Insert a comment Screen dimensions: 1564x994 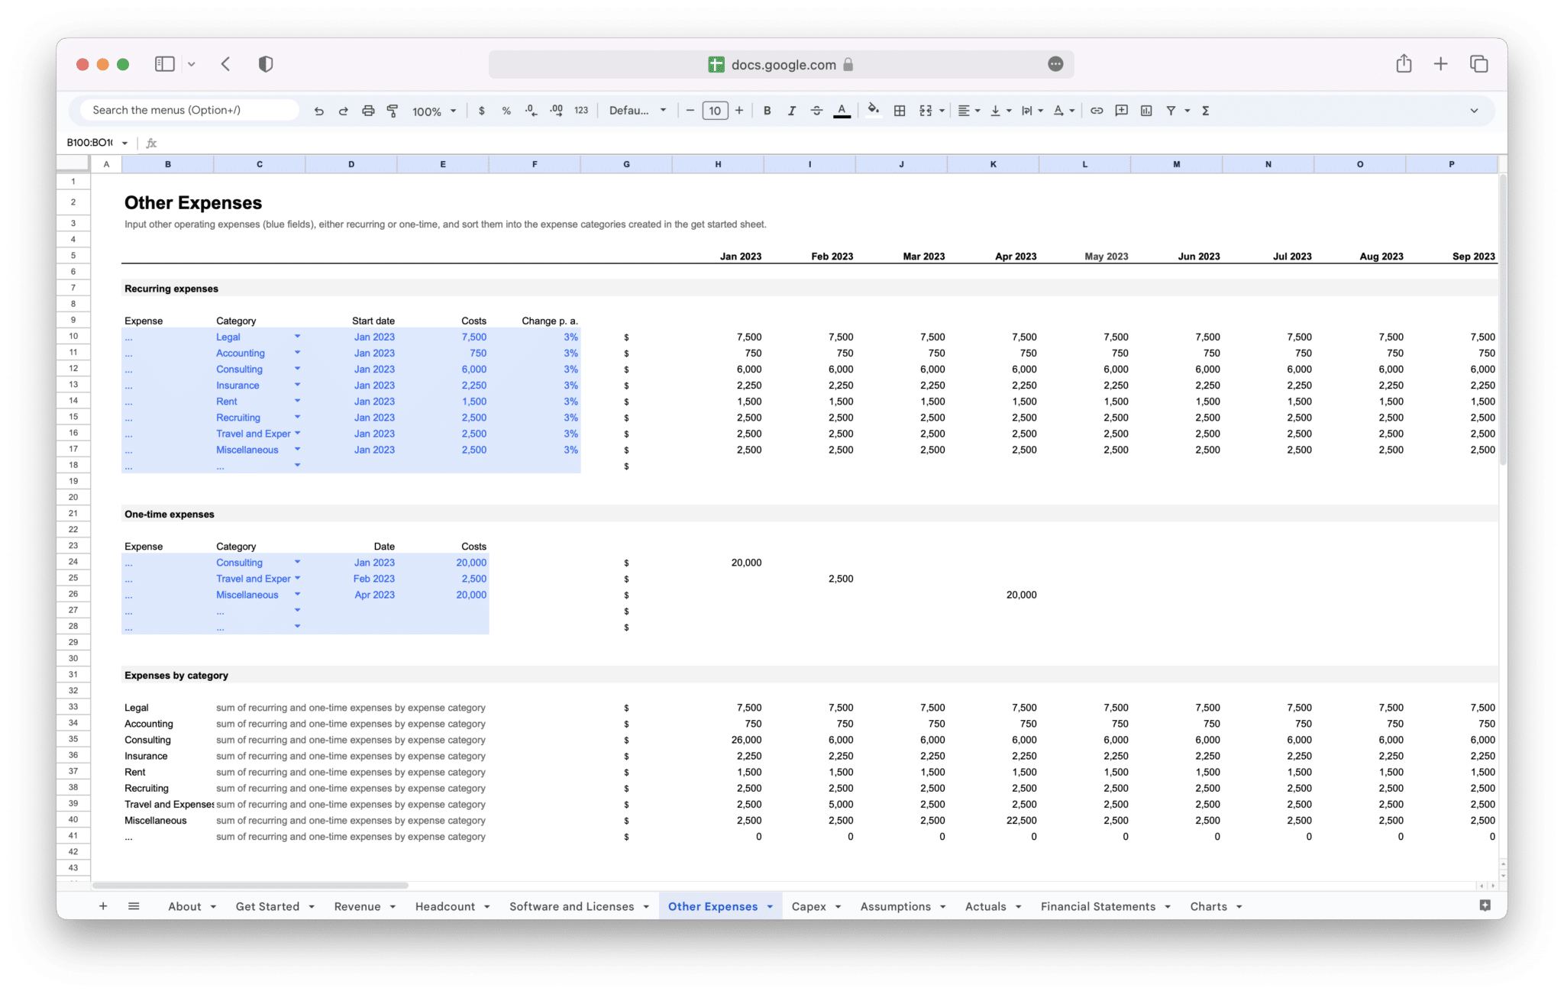[1121, 111]
